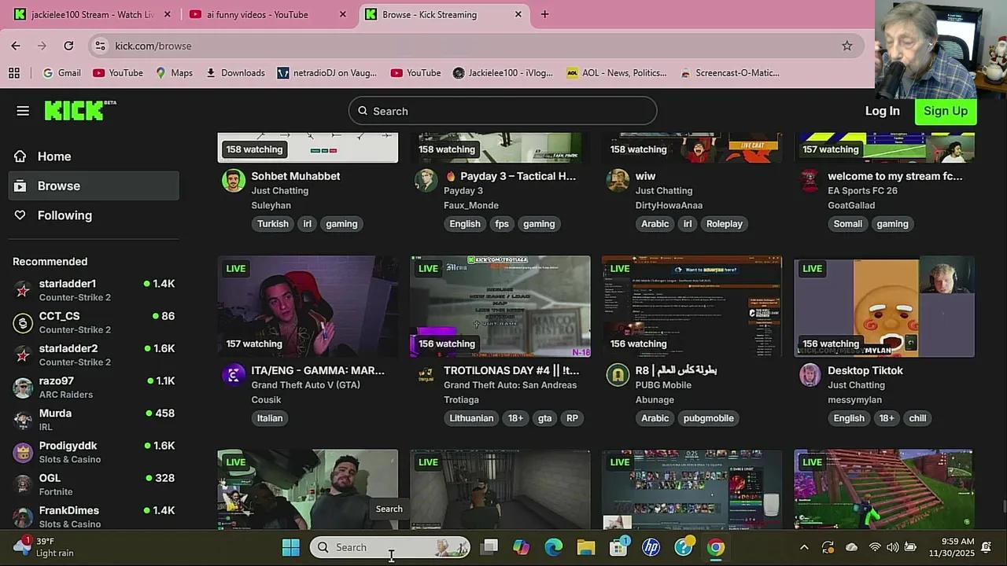Select Home in the sidebar
Screen dimensions: 1007x566
(x=94, y=156)
